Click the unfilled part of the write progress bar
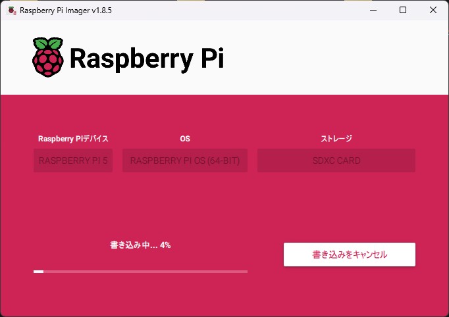Image resolution: width=449 pixels, height=317 pixels. (145, 271)
